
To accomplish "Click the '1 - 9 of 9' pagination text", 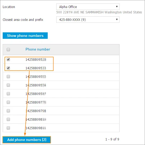I will (x=112, y=139).
